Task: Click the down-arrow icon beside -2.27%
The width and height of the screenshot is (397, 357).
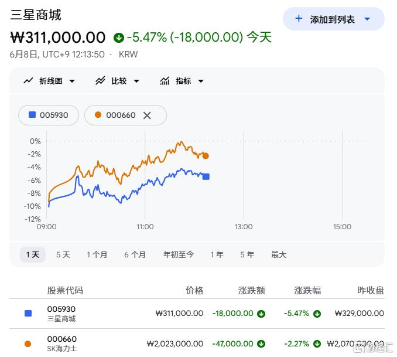Action: 317,344
